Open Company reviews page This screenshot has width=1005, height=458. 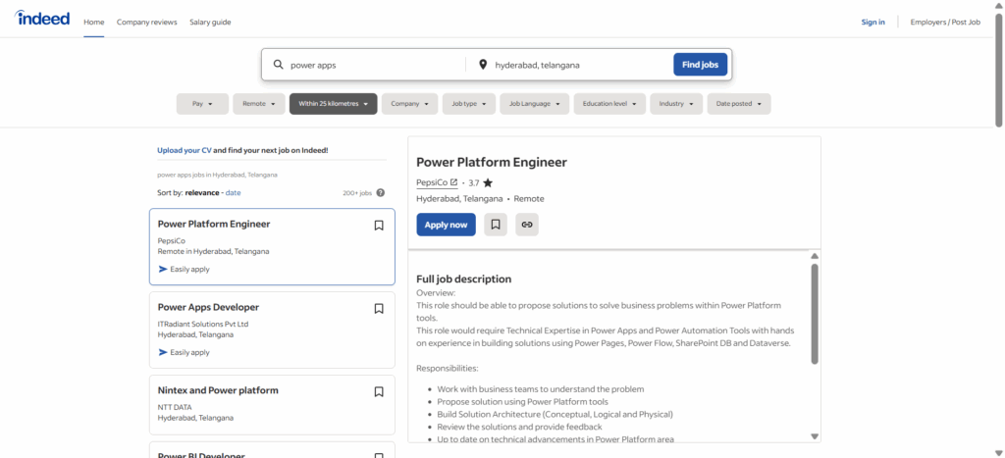[x=147, y=22]
